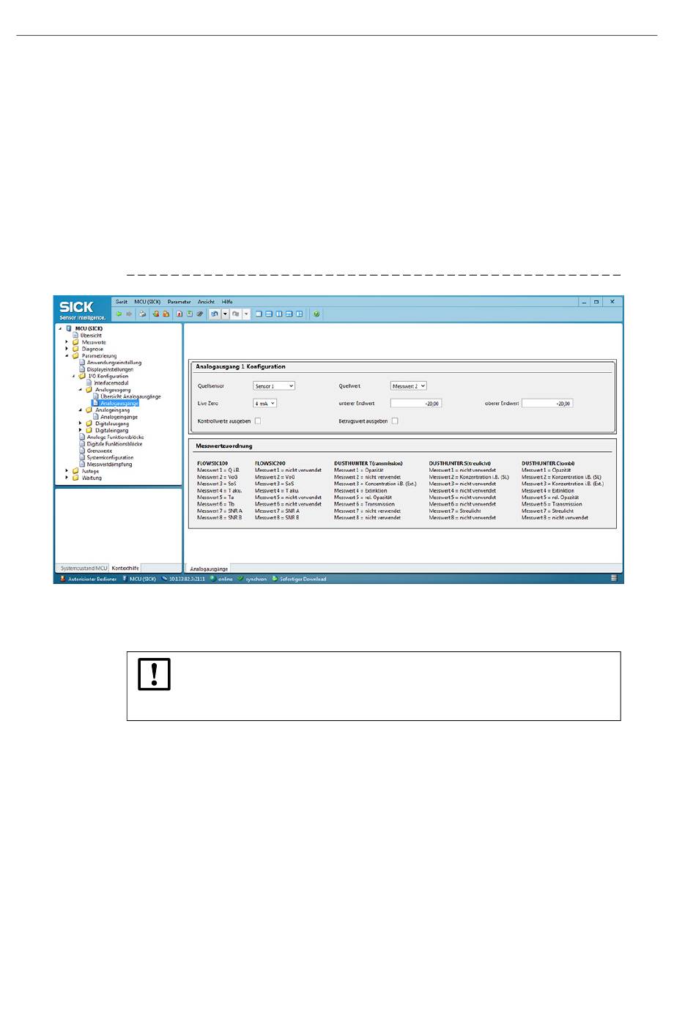This screenshot has height=1017, width=696.
Task: Expand the Diagnose tree node
Action: click(x=67, y=349)
